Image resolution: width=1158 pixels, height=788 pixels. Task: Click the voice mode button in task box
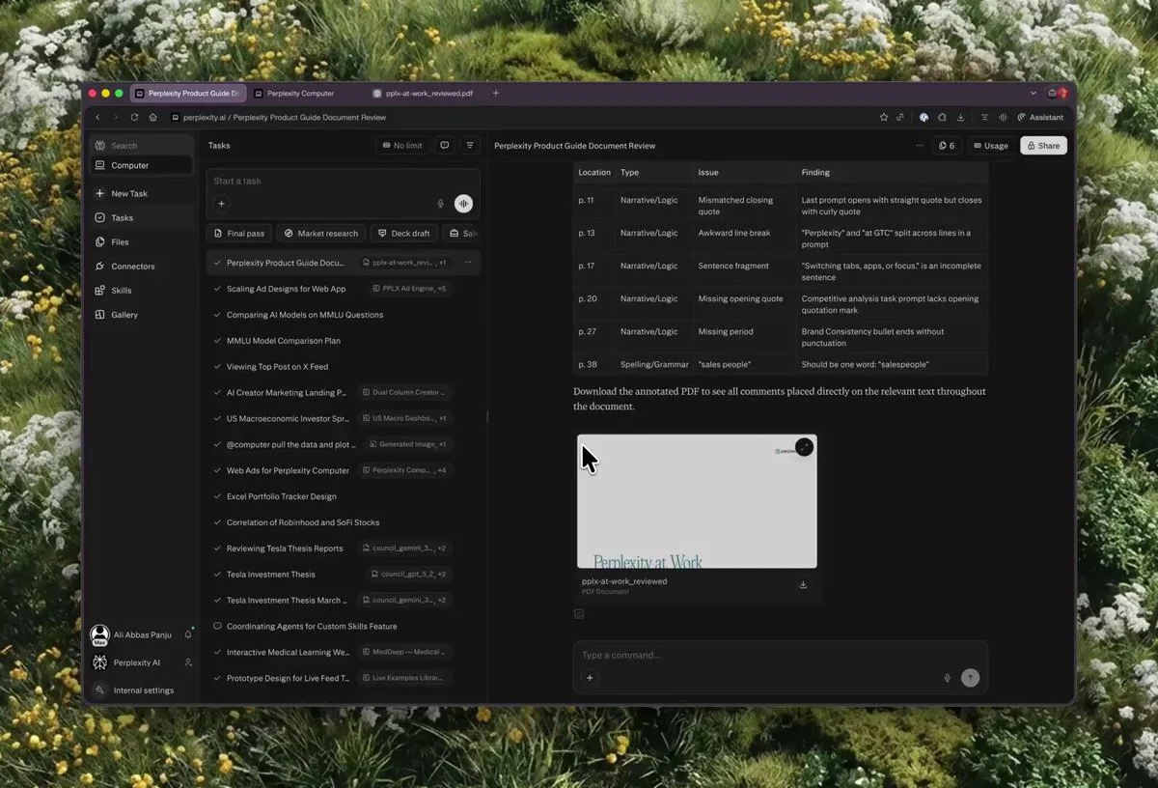click(463, 204)
